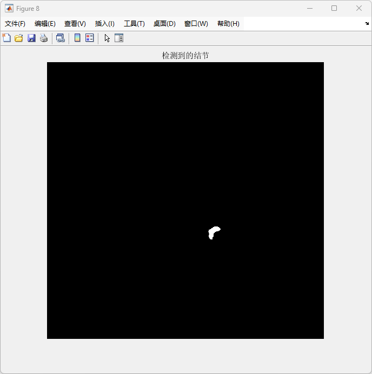Open the 插入(I) menu

(104, 24)
